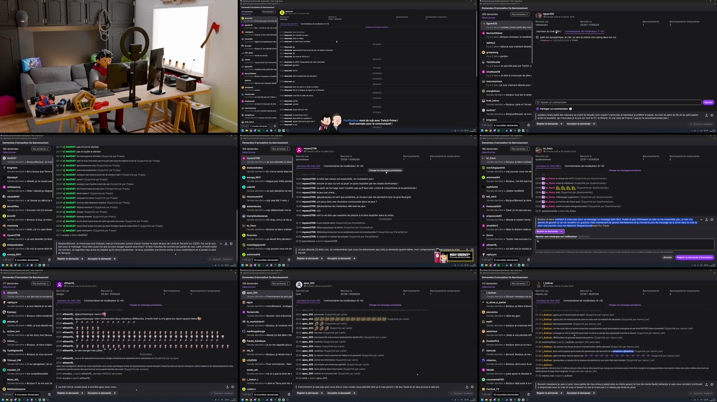Collapse the open Rejeter la demande section for kc_frexs
Screen dimensions: 717x402
pyautogui.click(x=549, y=231)
